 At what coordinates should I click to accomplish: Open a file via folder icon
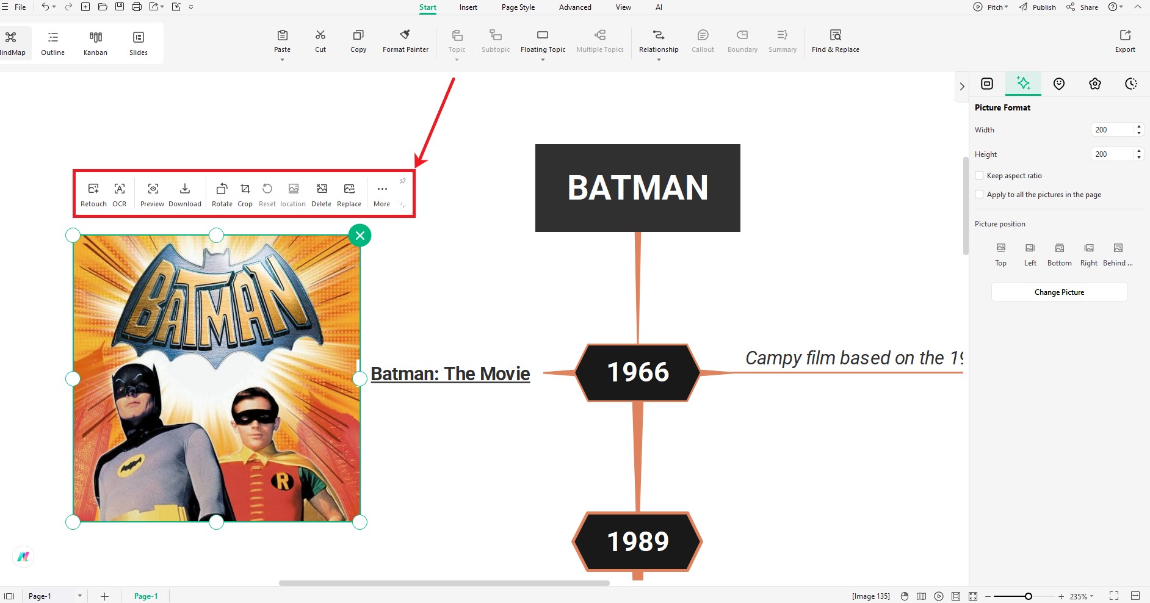pyautogui.click(x=103, y=7)
